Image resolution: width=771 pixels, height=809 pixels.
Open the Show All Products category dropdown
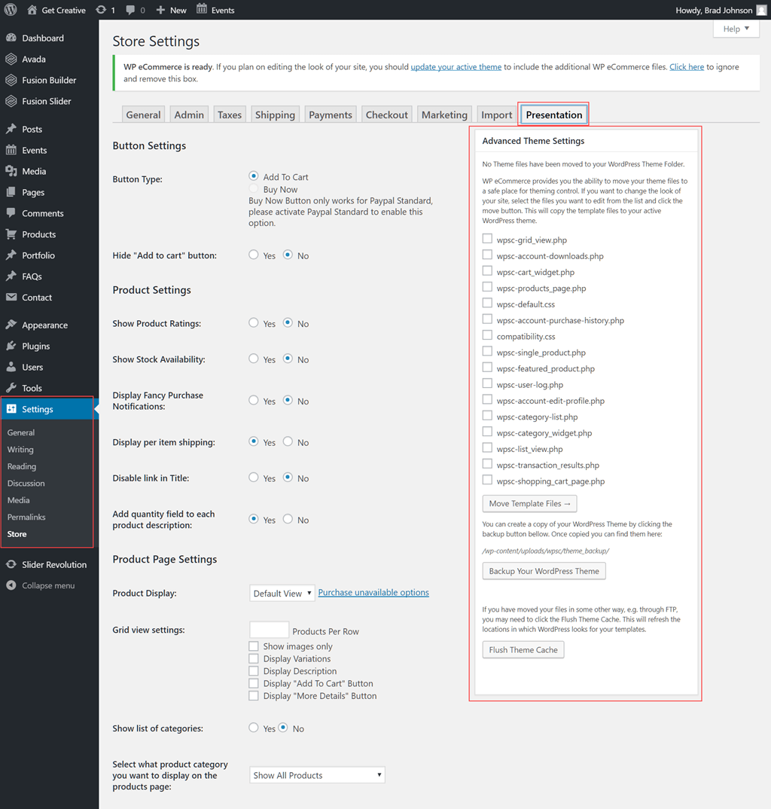(x=317, y=775)
